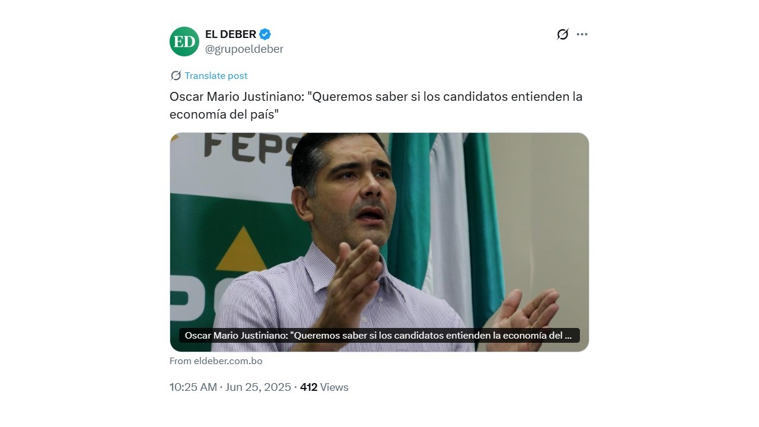Open the EL DEBER profile avatar
759x427 pixels.
184,42
